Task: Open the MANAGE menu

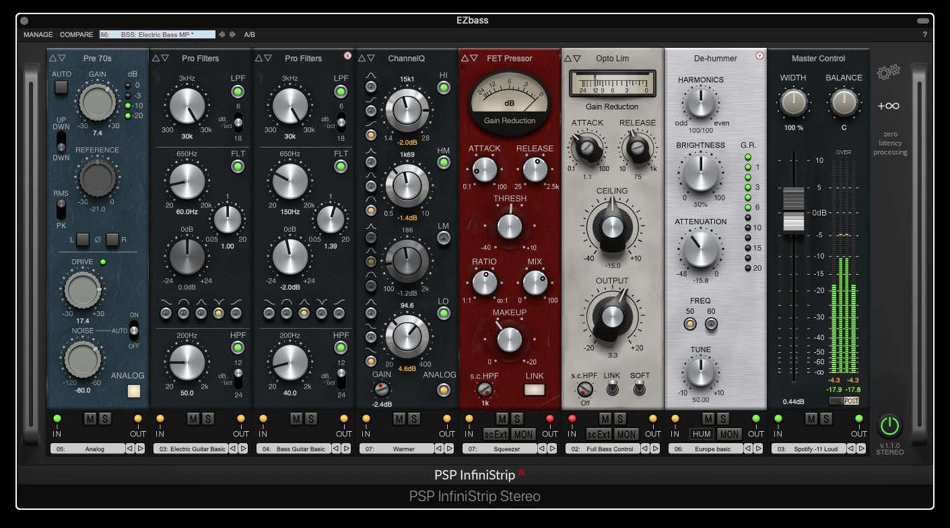Action: tap(38, 34)
